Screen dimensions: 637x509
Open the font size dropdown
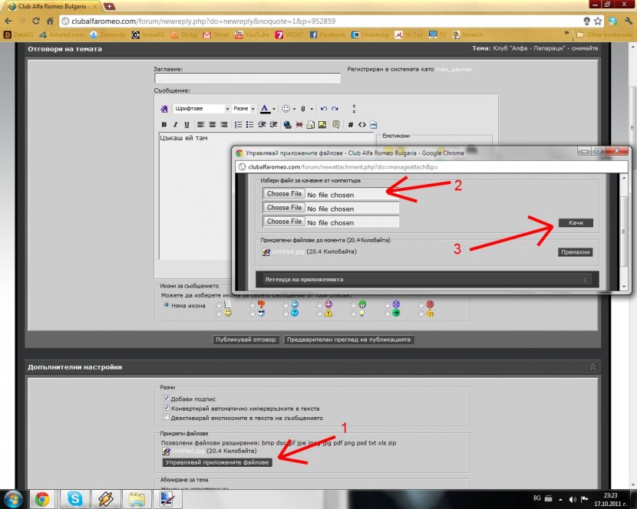pos(244,109)
